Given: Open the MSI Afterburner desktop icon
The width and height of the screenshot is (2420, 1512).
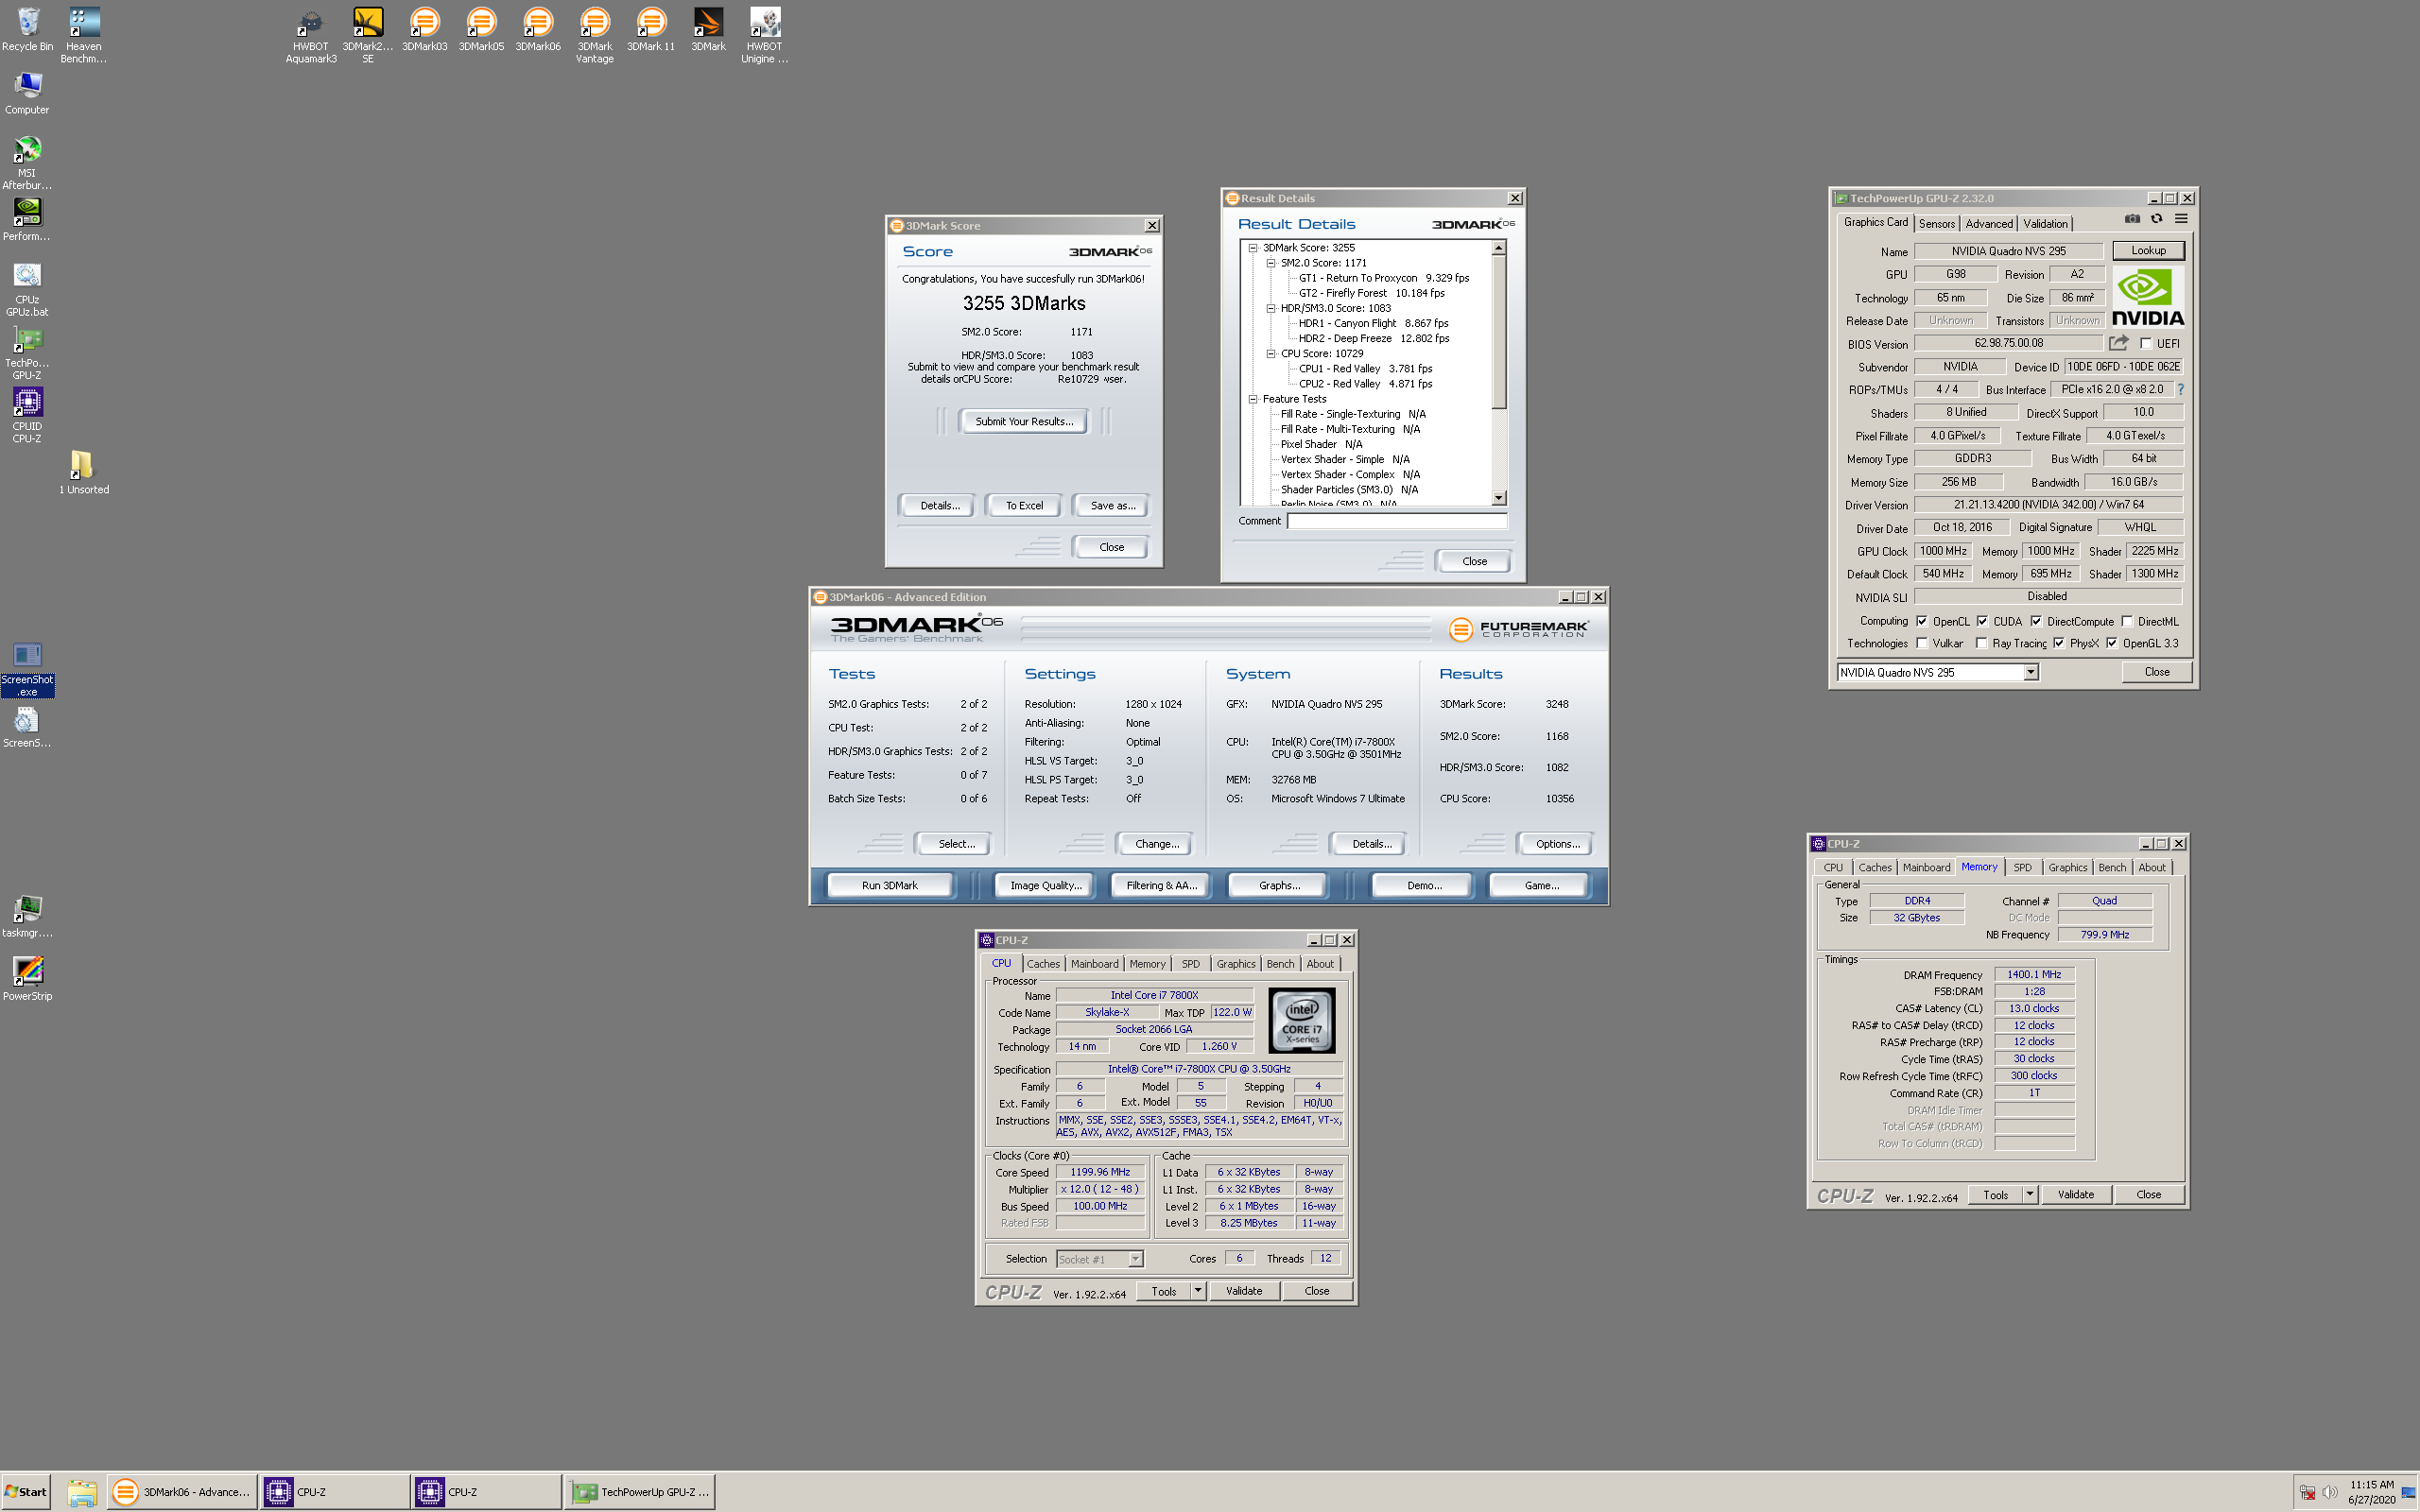Looking at the screenshot, I should (28, 162).
